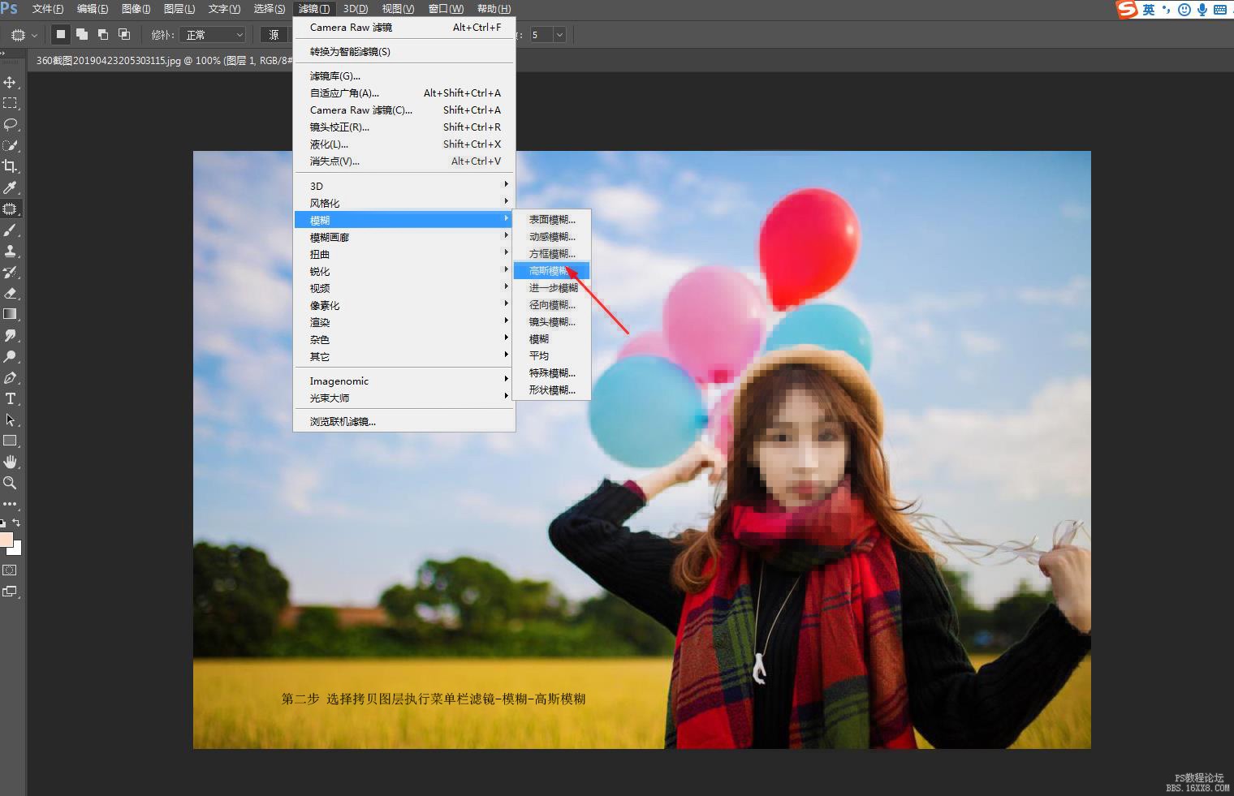Select the History Brush tool
The width and height of the screenshot is (1234, 796).
10,272
